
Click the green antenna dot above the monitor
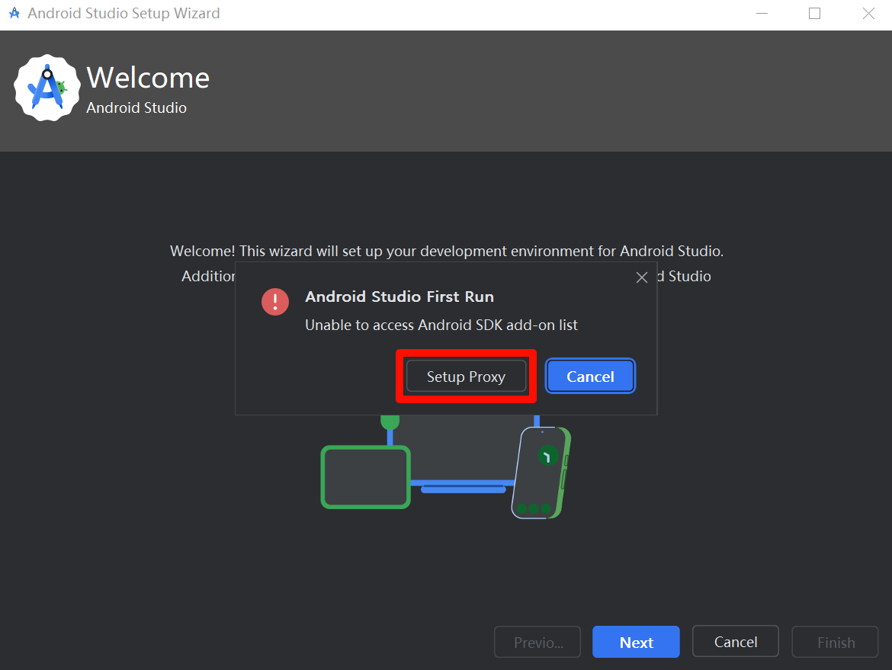pos(391,420)
